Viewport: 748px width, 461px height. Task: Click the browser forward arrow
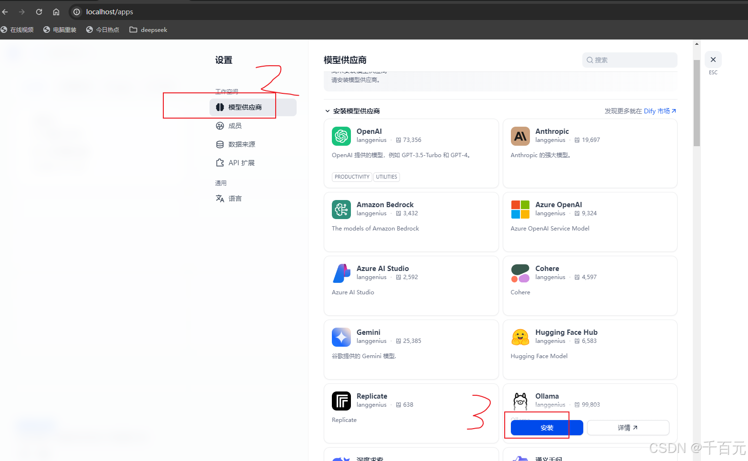click(22, 12)
